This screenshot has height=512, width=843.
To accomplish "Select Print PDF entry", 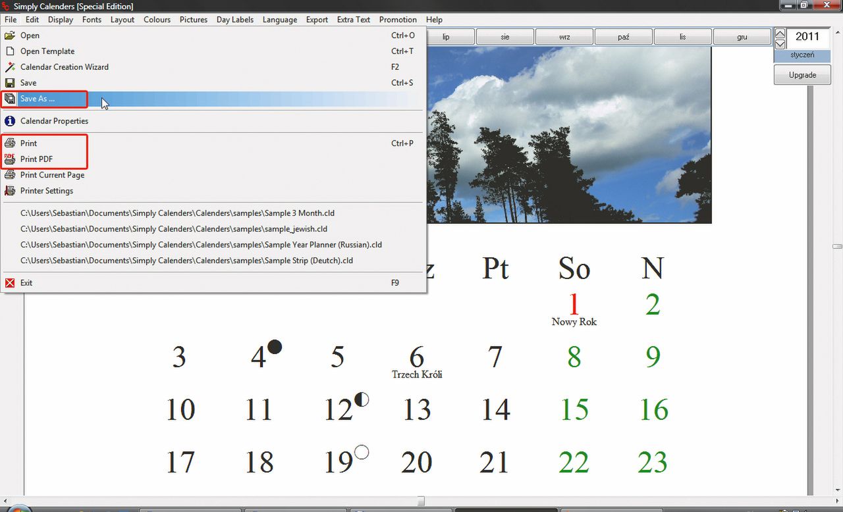I will pos(213,159).
